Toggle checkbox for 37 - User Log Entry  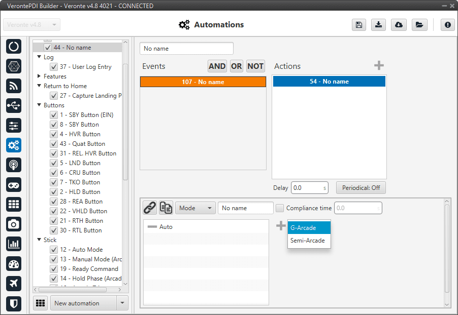pyautogui.click(x=54, y=67)
